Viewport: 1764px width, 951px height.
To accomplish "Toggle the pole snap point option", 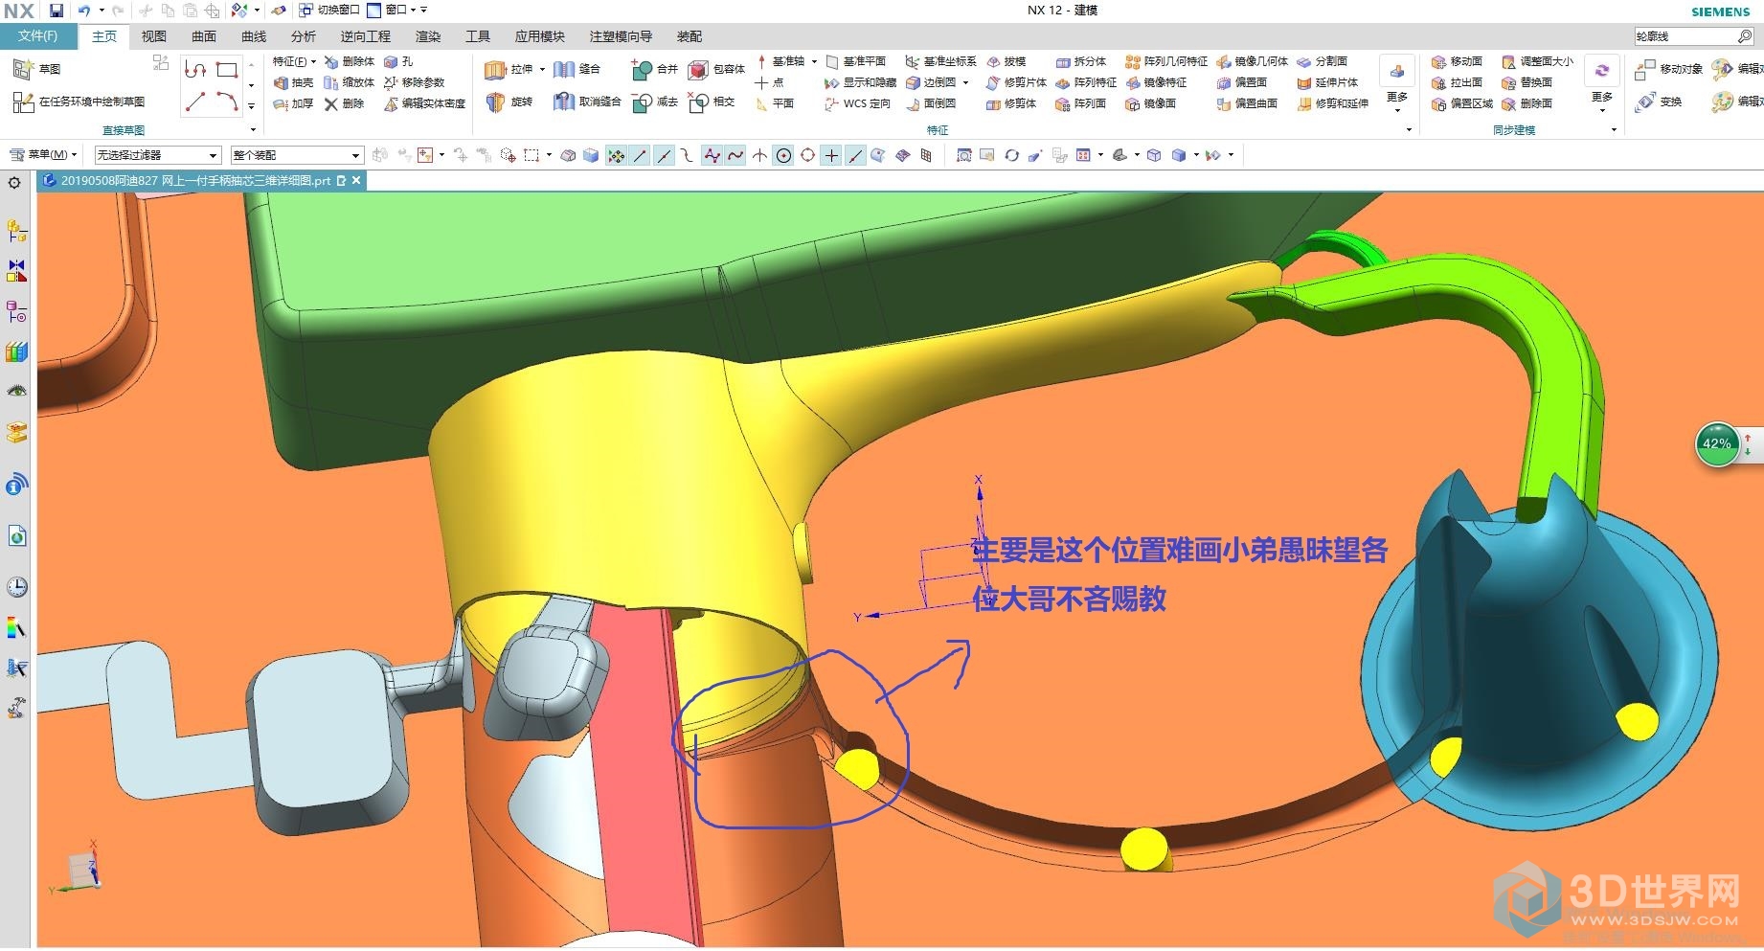I will (x=712, y=155).
